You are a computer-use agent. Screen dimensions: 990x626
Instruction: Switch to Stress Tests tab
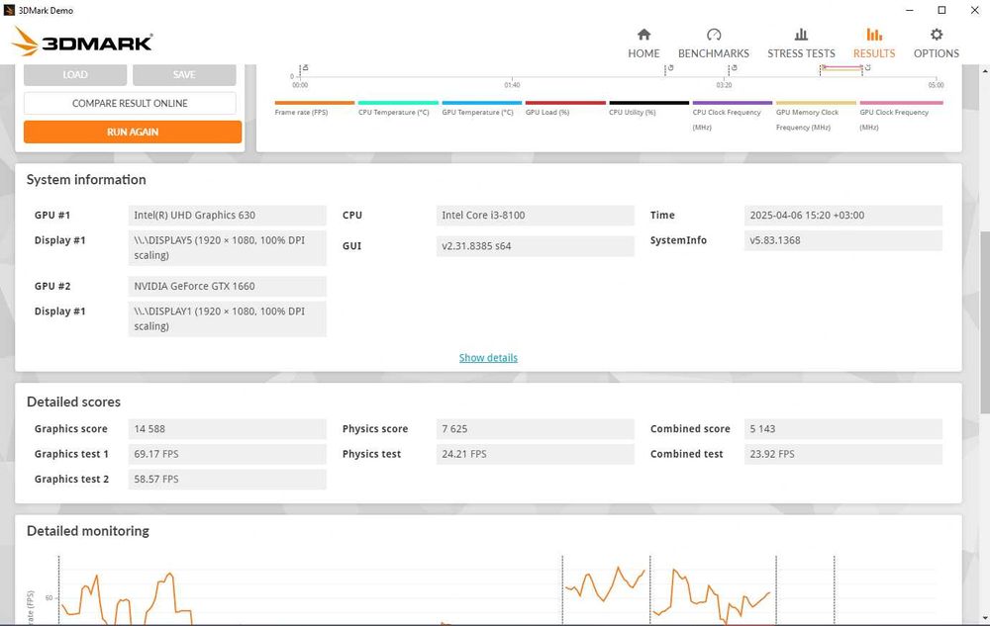pos(801,44)
